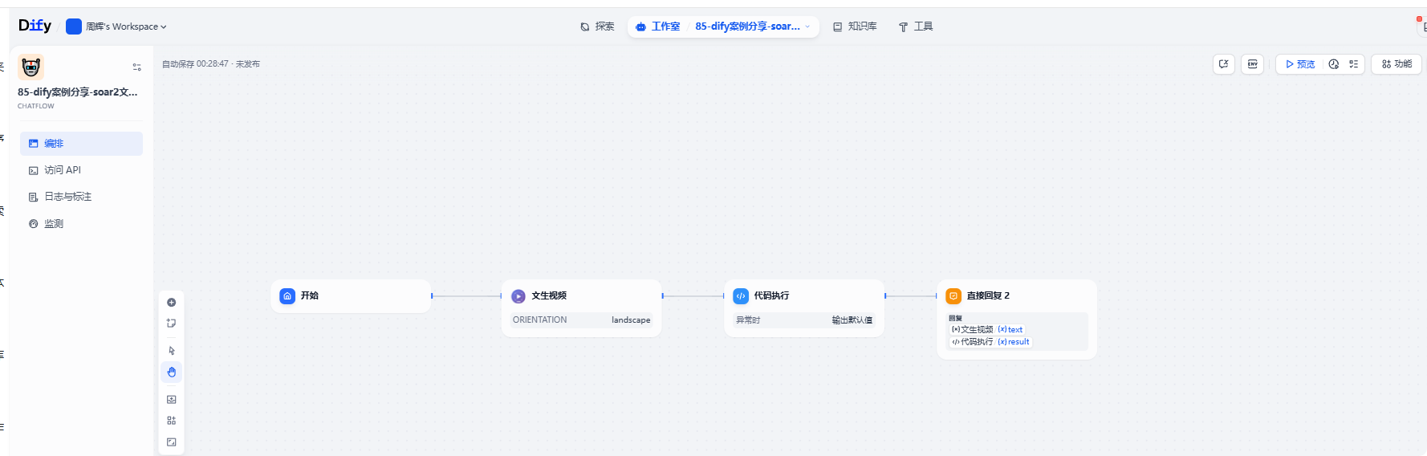Open the 知识库 knowledge tab

855,26
